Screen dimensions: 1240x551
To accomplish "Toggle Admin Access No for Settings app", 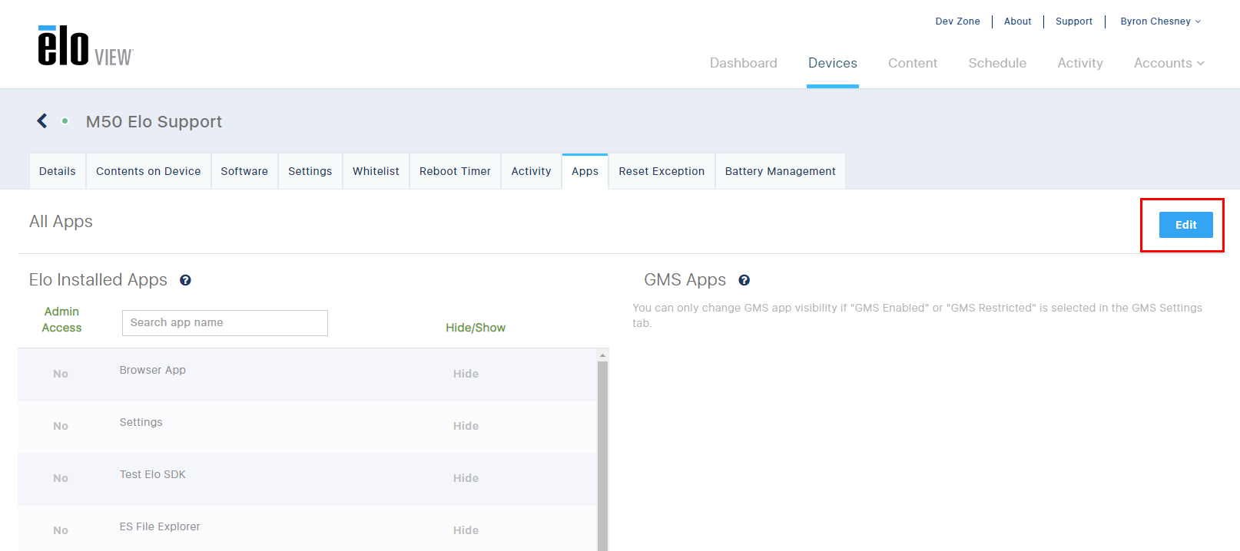I will (x=61, y=426).
